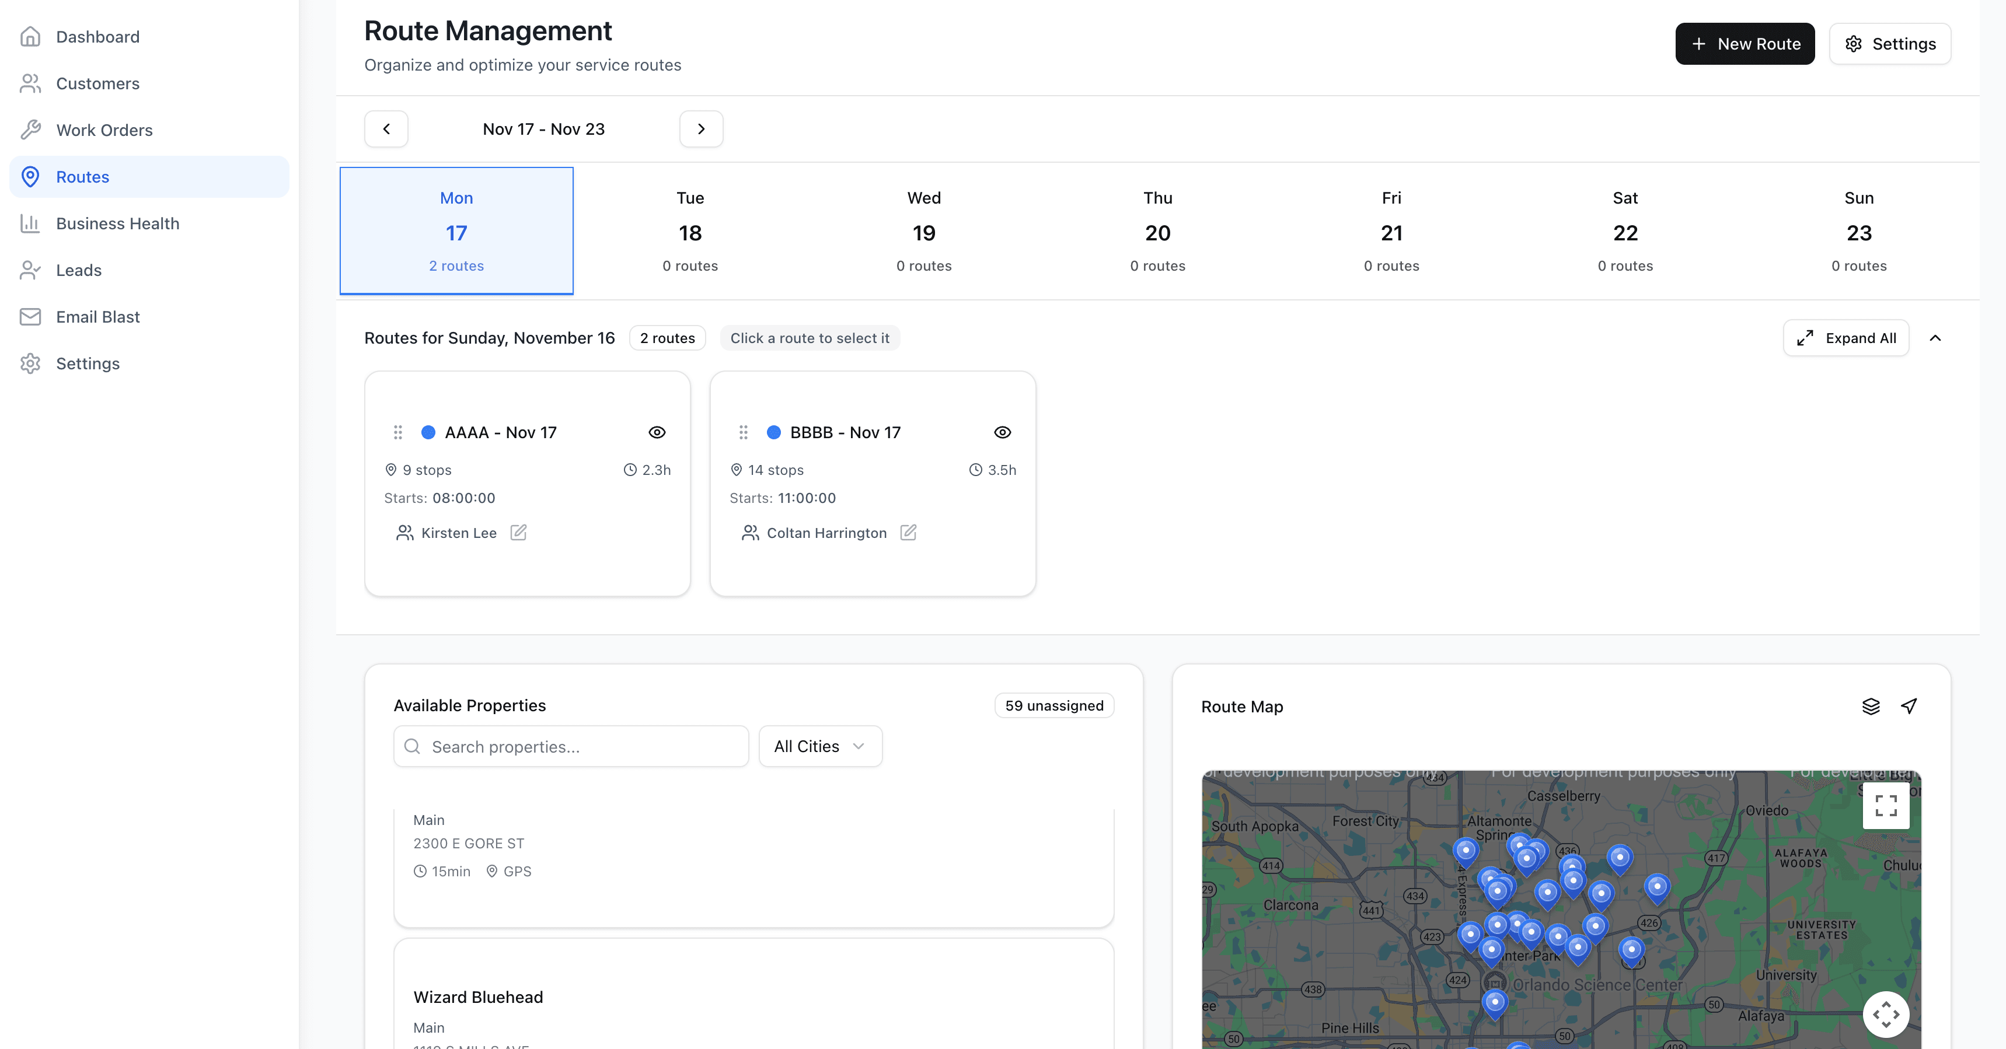Go to the previous week with left arrow

[x=386, y=128]
